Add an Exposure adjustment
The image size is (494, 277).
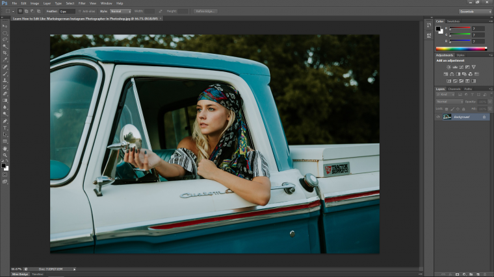click(x=467, y=67)
